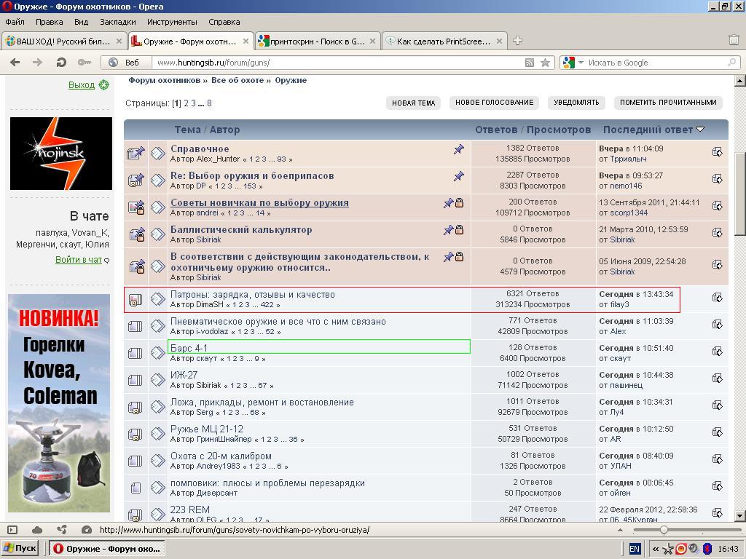Click the RSS feed icon in address bar
The height and width of the screenshot is (559, 746).
click(x=530, y=63)
